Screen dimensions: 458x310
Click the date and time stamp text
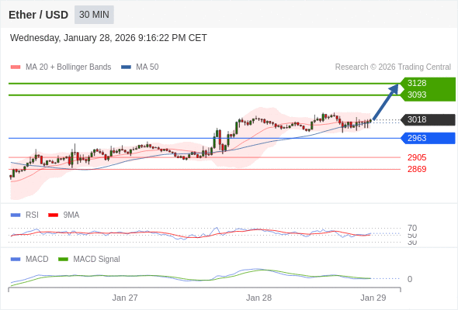109,38
